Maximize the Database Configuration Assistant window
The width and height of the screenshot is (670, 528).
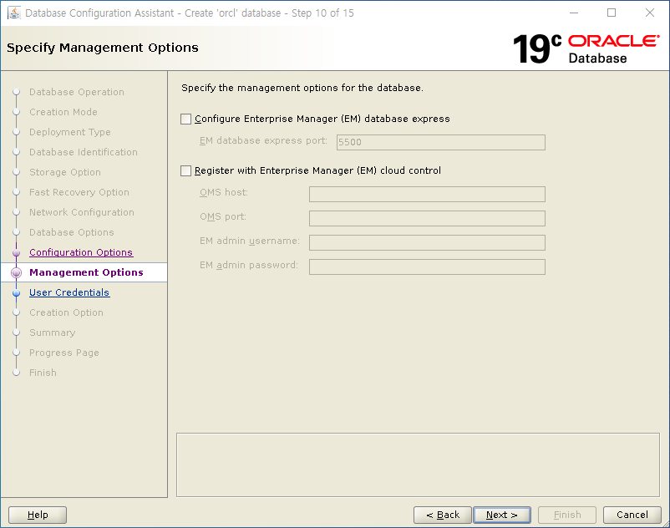tap(612, 13)
